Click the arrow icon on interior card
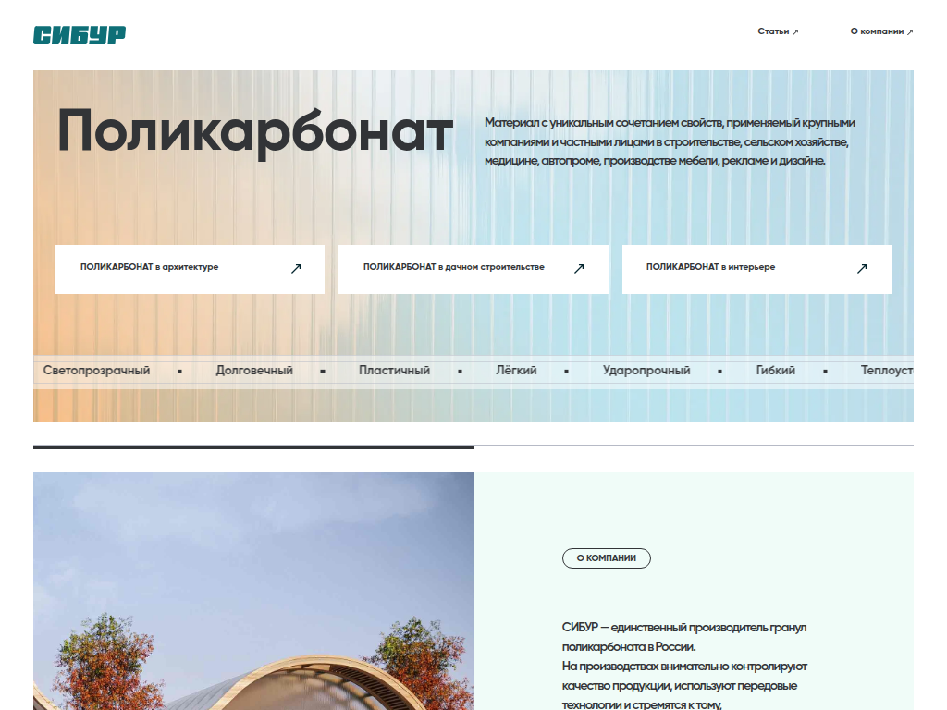Screen dimensions: 947x710 click(862, 269)
